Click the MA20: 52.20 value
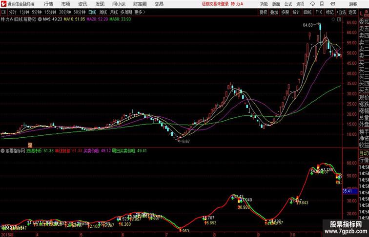 click(97, 19)
